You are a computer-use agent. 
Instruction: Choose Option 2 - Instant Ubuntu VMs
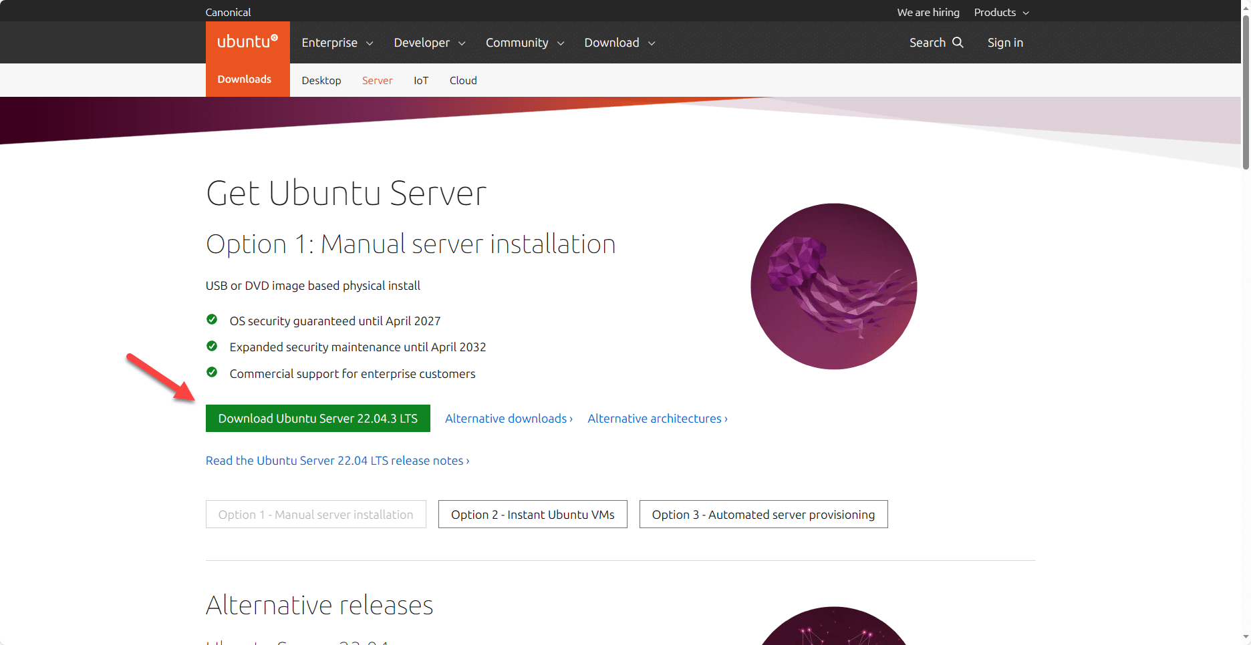coord(533,515)
